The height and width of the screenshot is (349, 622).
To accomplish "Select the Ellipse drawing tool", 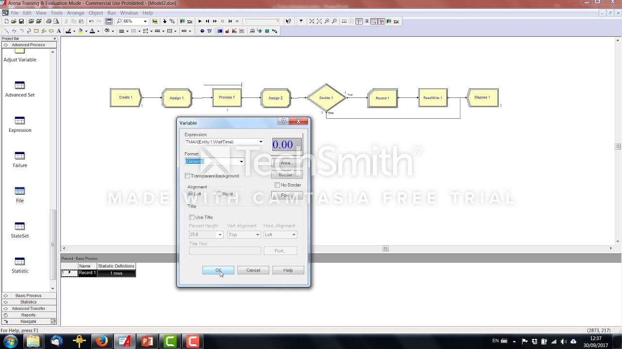I will pos(51,31).
